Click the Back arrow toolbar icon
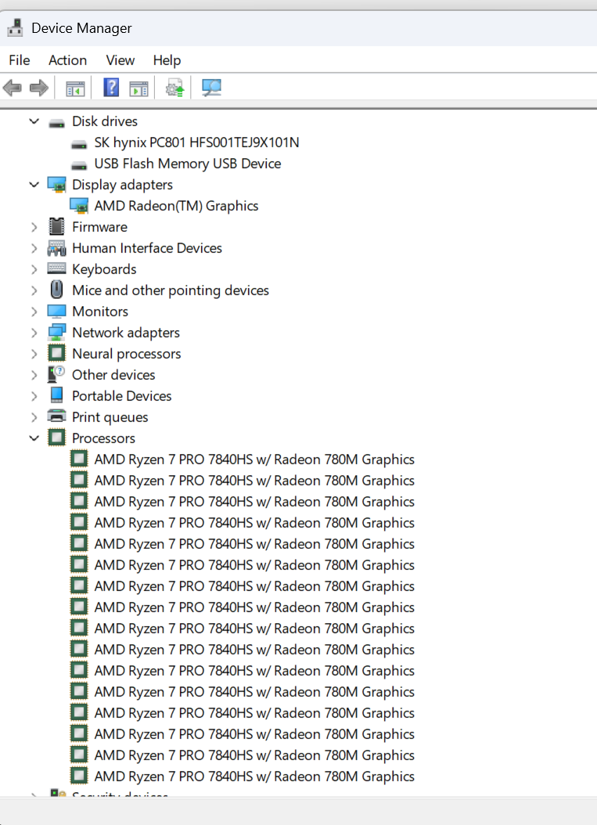 pyautogui.click(x=12, y=88)
